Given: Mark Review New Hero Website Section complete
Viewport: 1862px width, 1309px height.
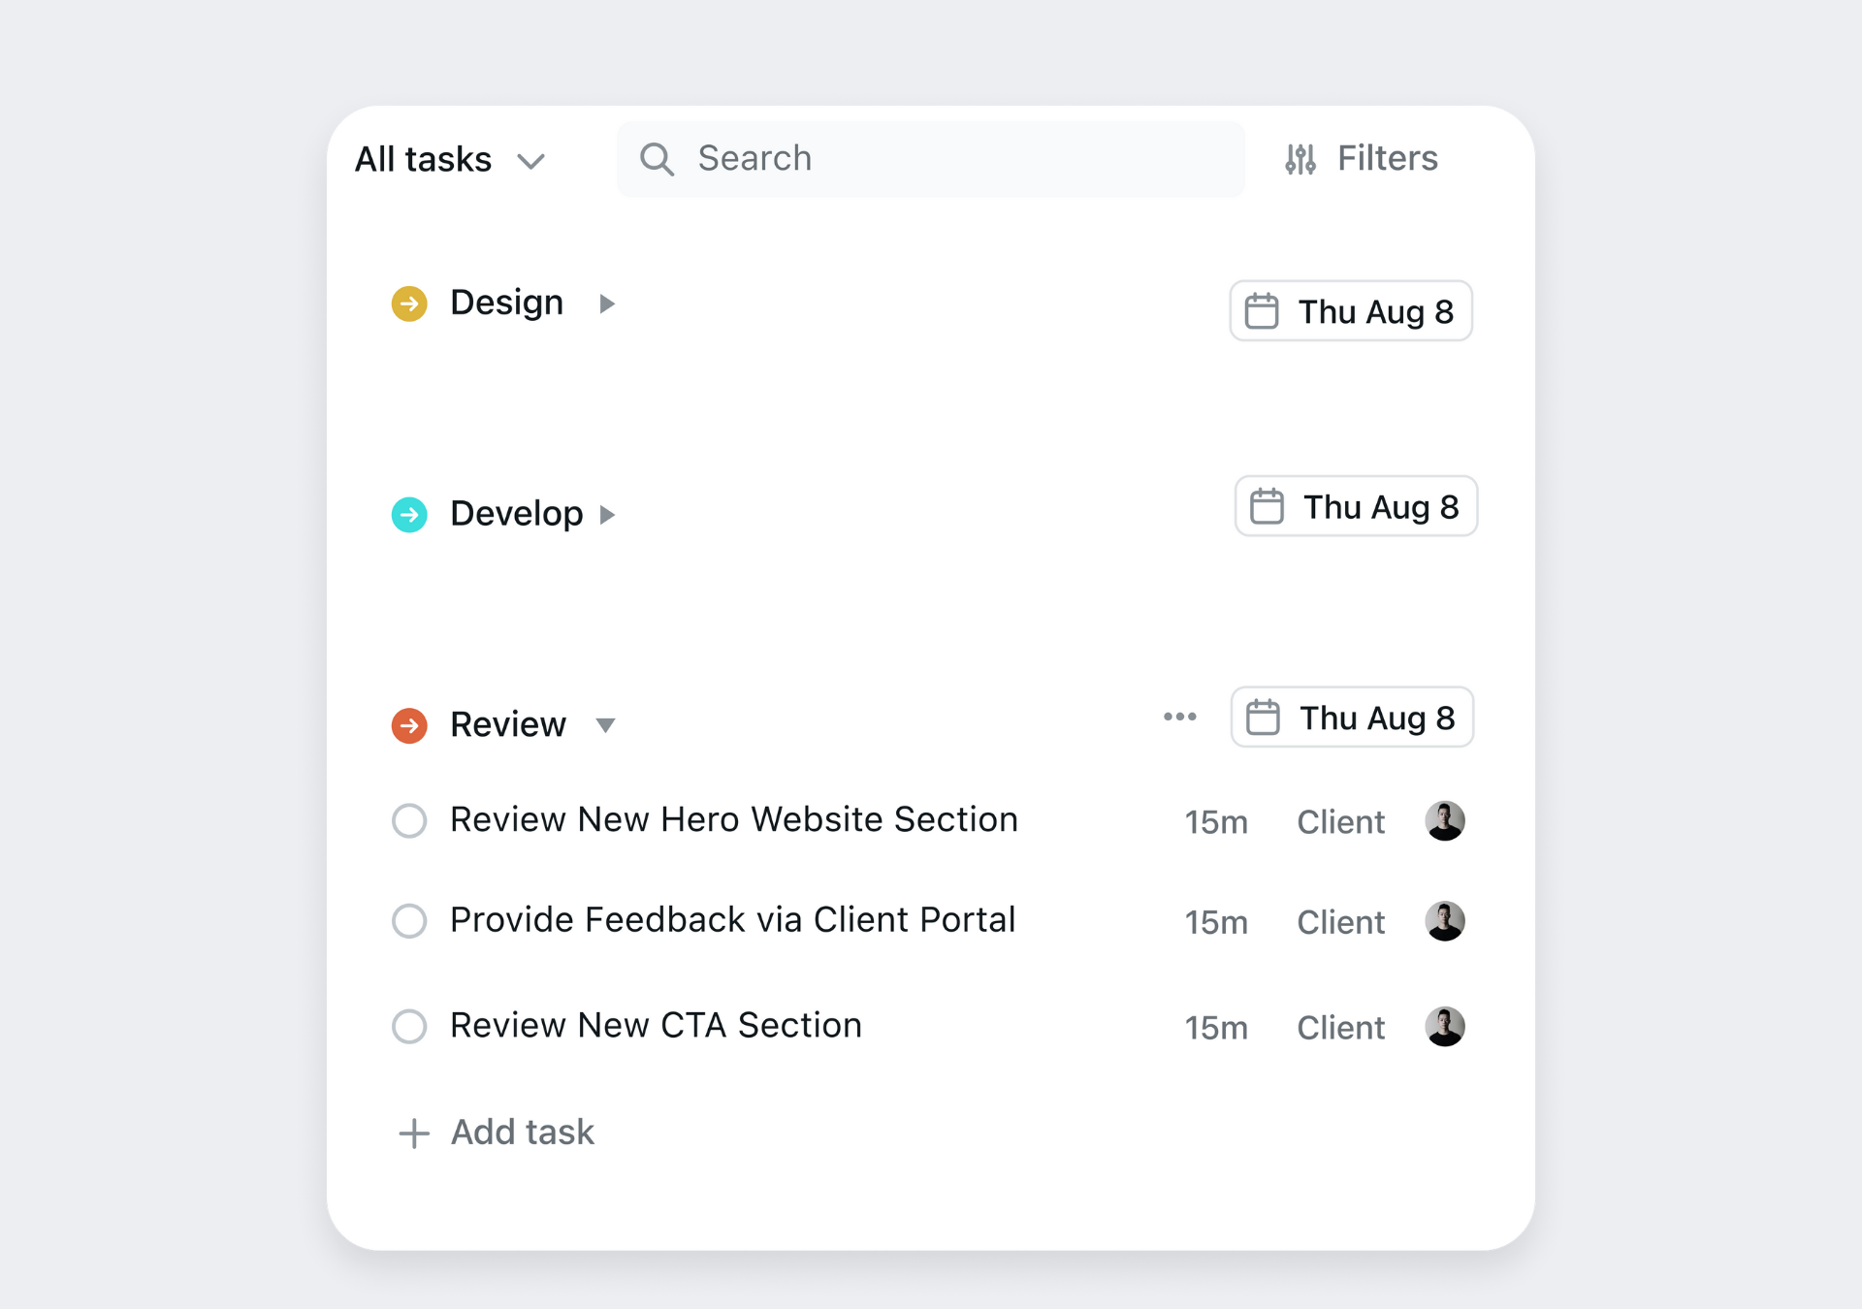Looking at the screenshot, I should click(409, 820).
